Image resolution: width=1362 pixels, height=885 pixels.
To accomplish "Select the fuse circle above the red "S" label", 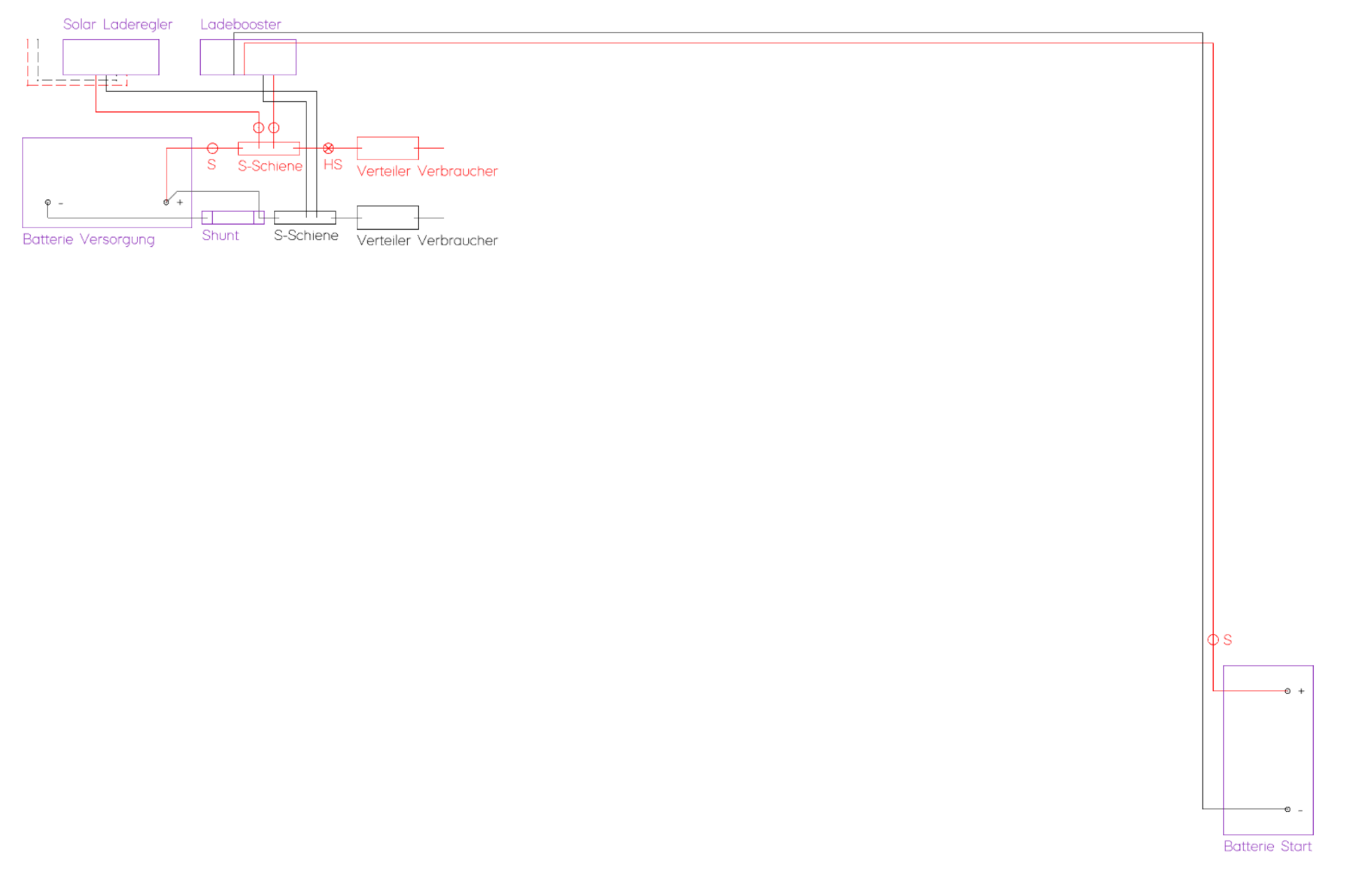I will pos(212,148).
